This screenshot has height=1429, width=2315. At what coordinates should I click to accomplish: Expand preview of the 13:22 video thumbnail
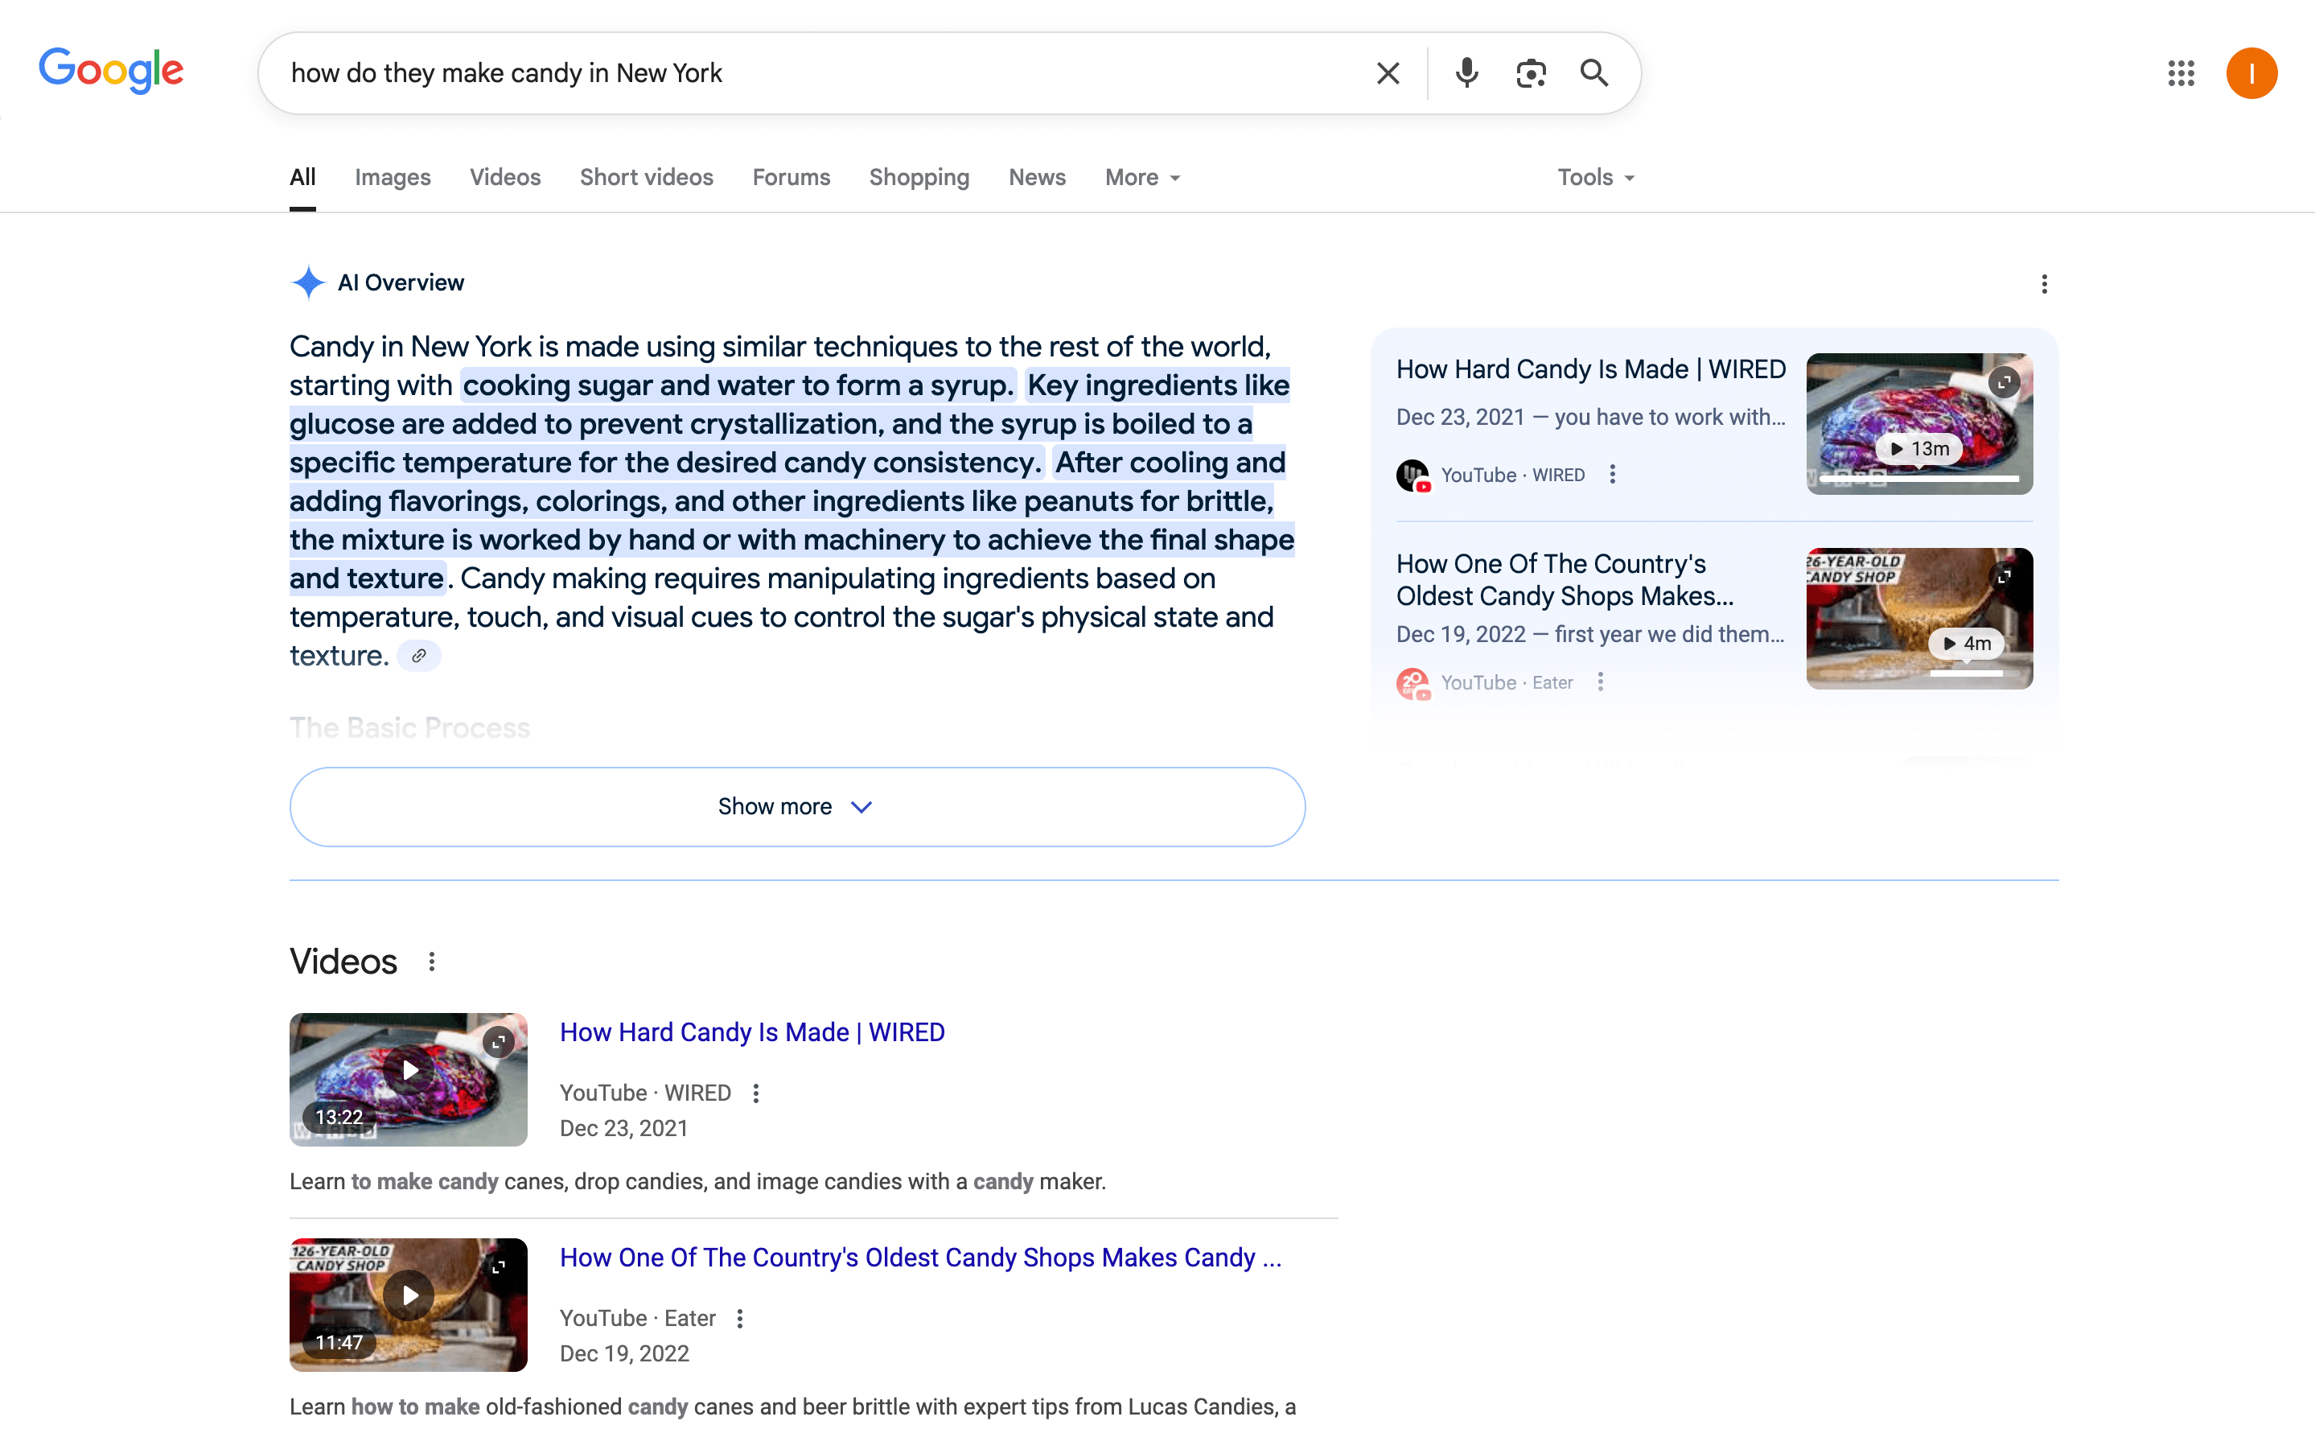pos(498,1041)
